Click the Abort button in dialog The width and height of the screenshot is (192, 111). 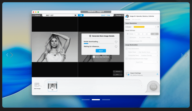click(101, 51)
